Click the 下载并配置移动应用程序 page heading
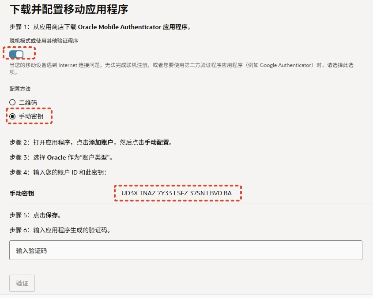This screenshot has height=298, width=373. [x=69, y=9]
